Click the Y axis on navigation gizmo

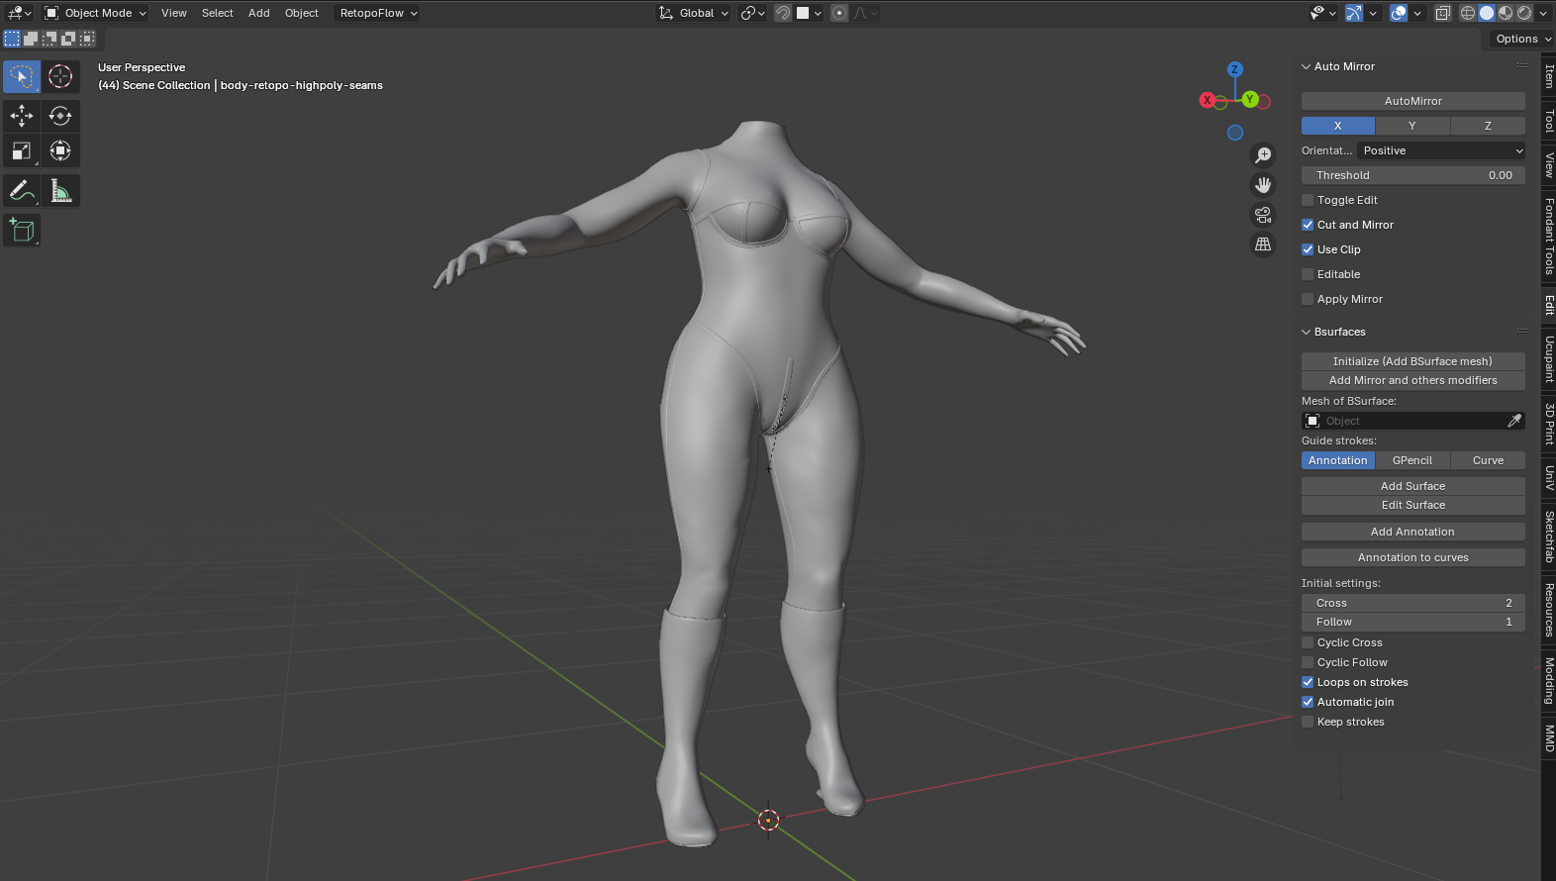click(x=1250, y=99)
